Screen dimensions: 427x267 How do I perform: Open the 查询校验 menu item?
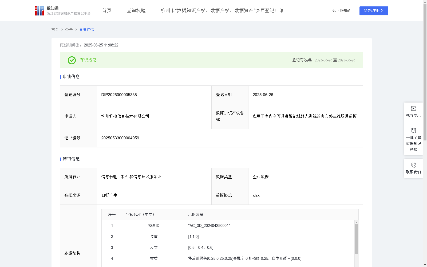coord(136,11)
